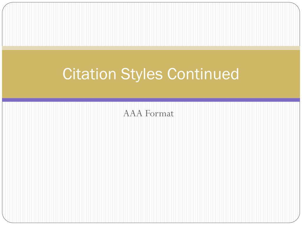Click the empty slide area below "AAA Format"

pos(151,169)
